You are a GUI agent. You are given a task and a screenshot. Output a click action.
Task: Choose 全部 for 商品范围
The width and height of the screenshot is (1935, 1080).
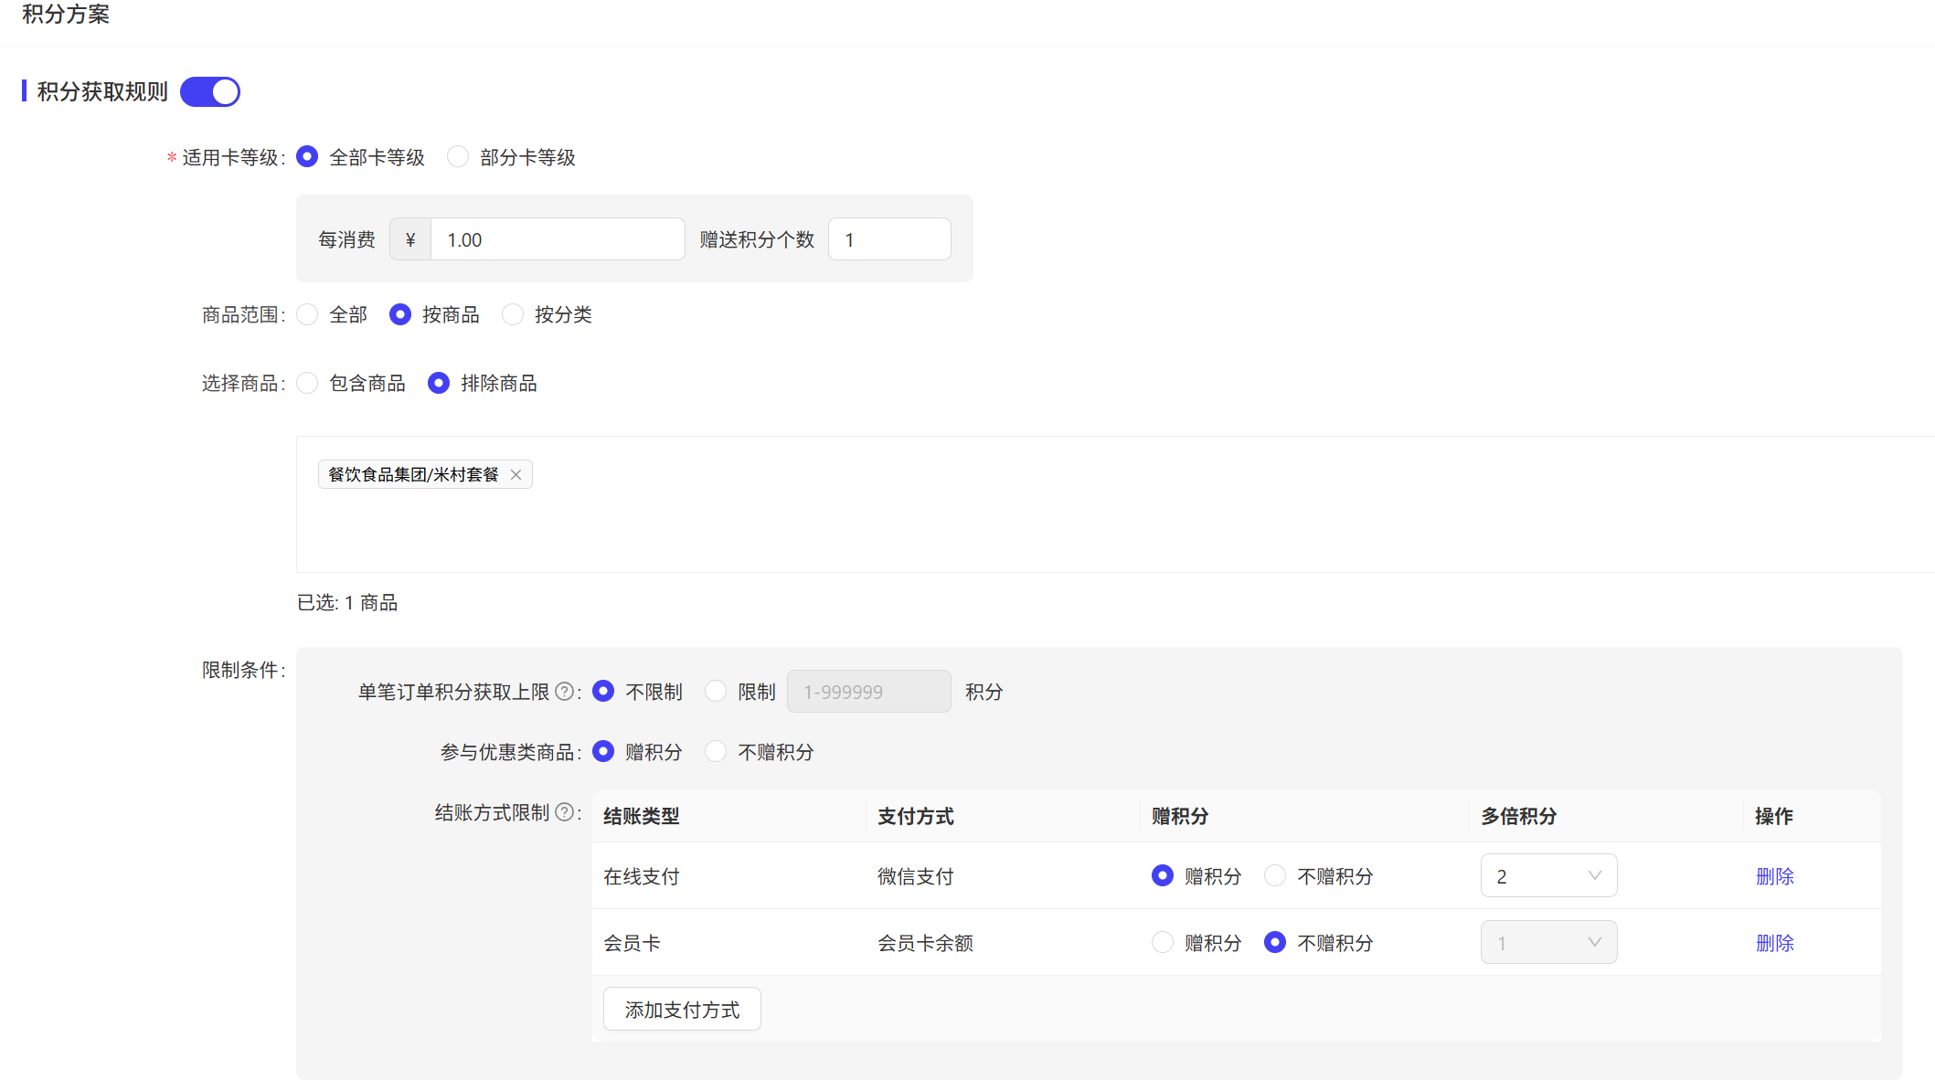point(308,314)
